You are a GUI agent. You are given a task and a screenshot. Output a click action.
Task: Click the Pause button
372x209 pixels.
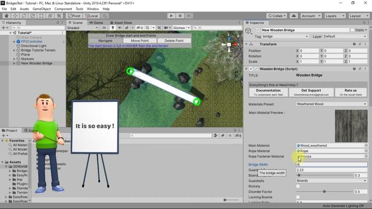pos(180,16)
